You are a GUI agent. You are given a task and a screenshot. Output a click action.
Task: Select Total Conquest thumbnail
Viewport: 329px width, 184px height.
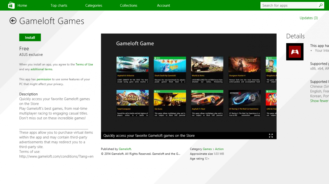132,98
